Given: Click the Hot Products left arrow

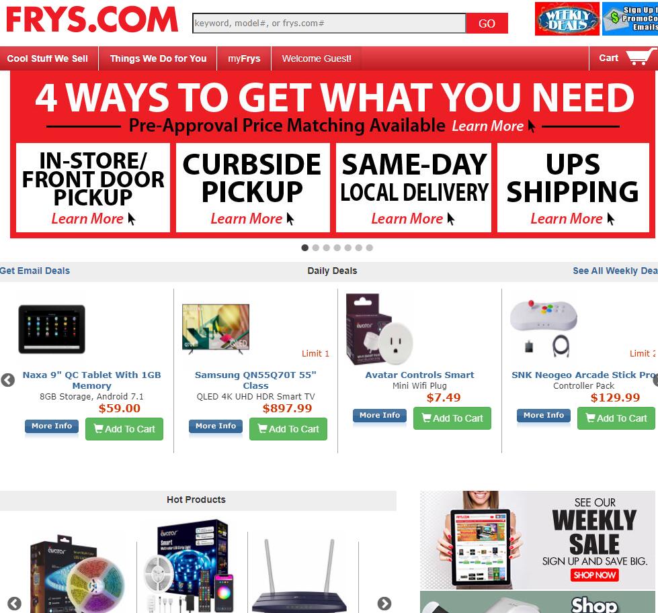Looking at the screenshot, I should [14, 604].
